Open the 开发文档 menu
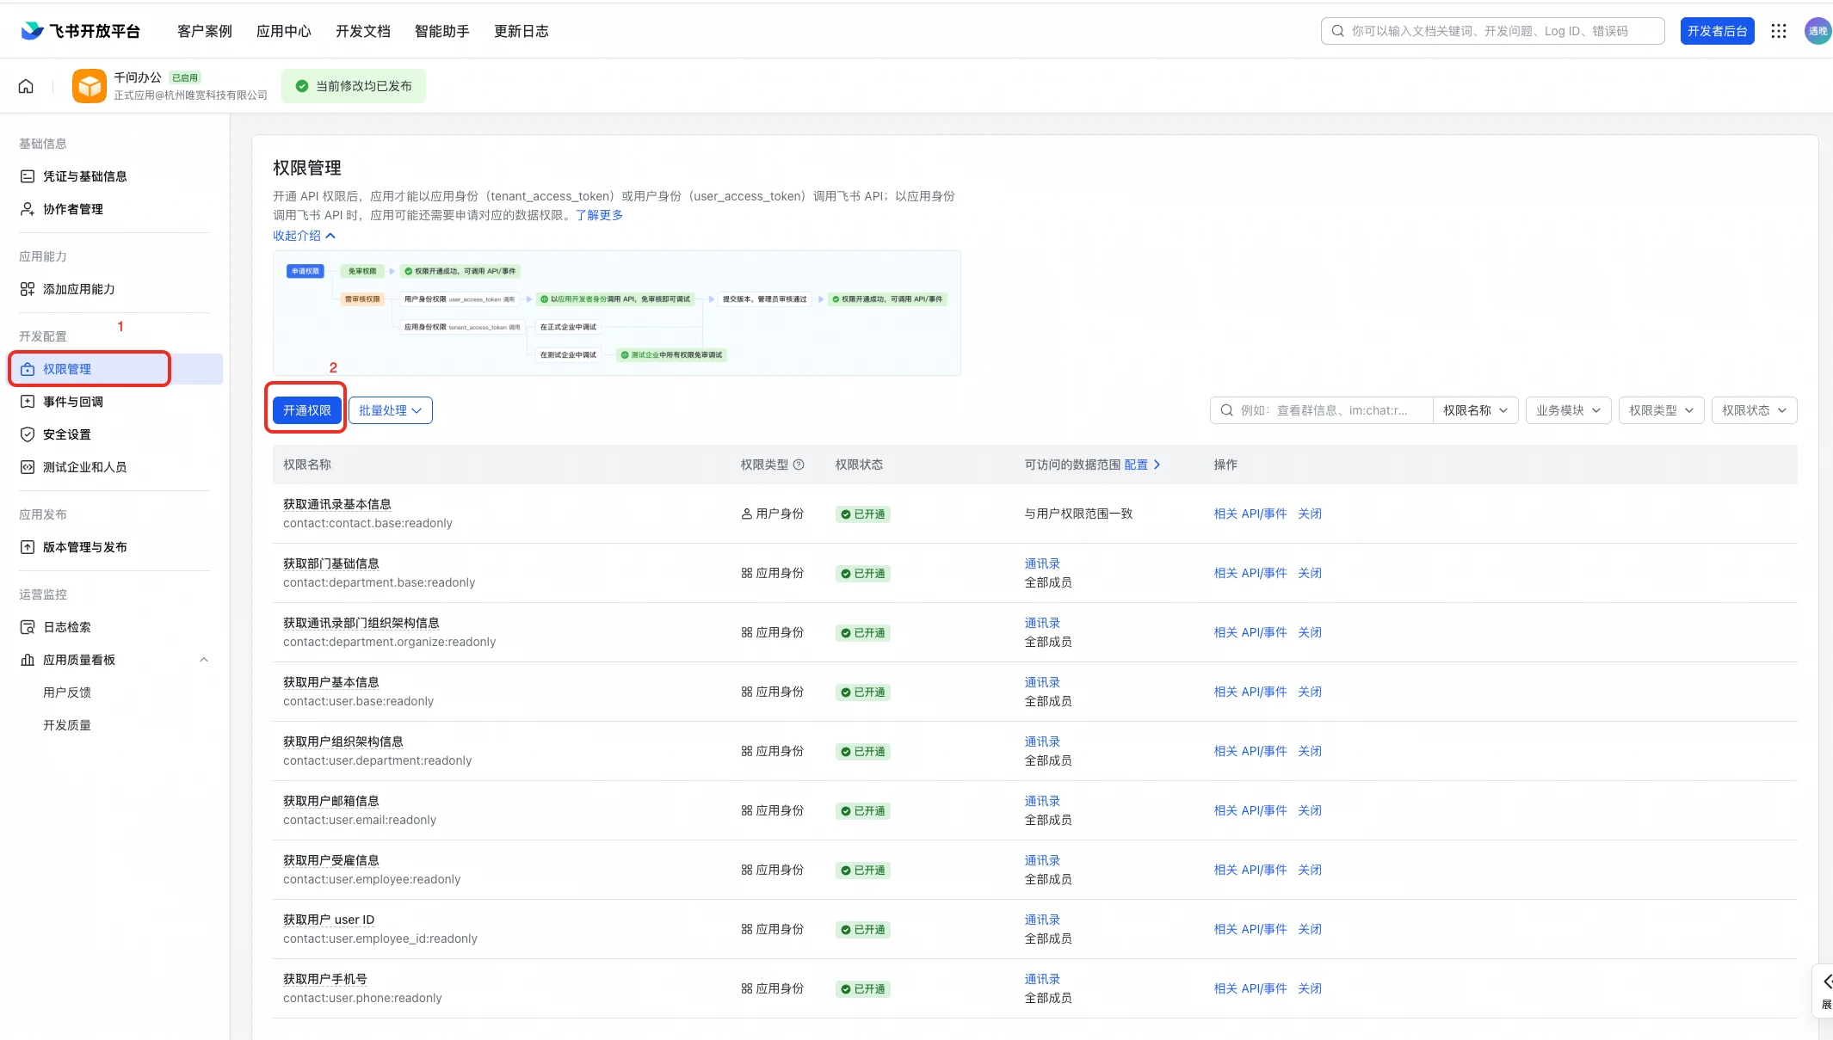 coord(363,31)
